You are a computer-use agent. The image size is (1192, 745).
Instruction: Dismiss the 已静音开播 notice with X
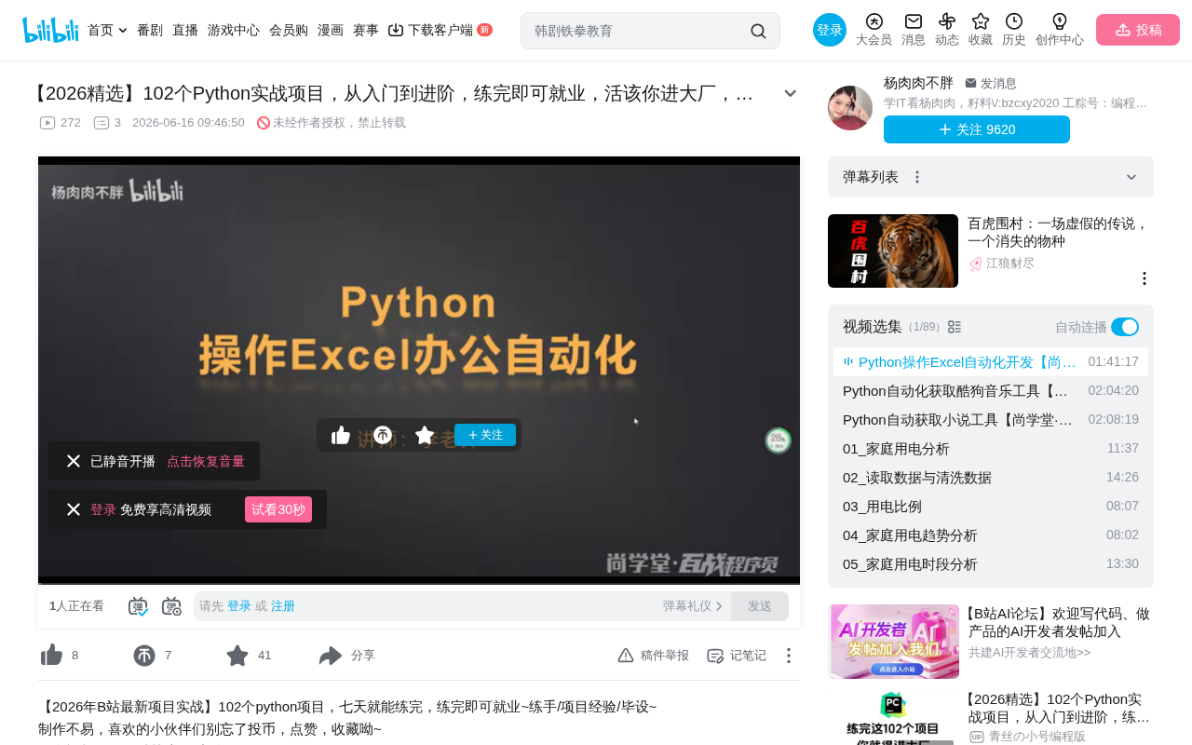point(74,461)
